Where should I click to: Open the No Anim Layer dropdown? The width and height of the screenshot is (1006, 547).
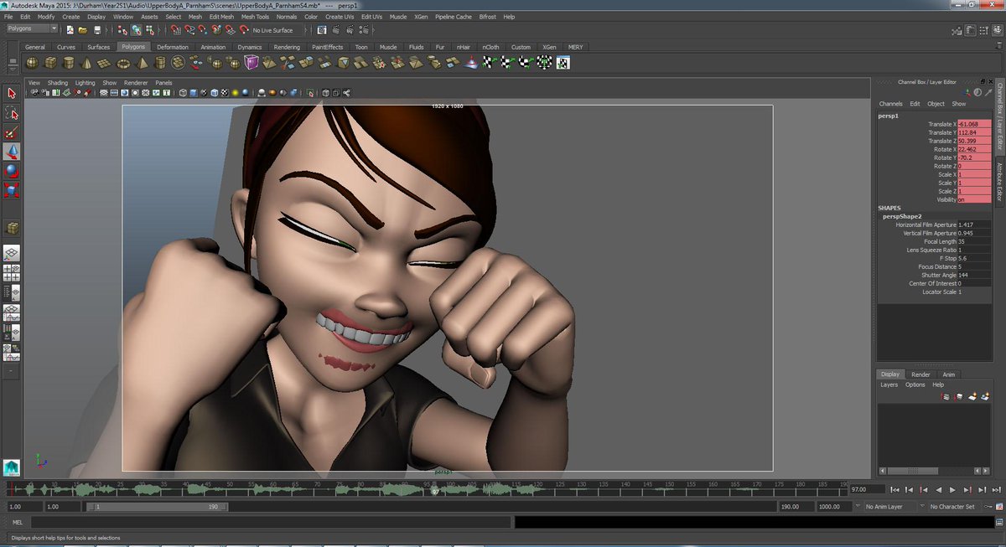[889, 507]
